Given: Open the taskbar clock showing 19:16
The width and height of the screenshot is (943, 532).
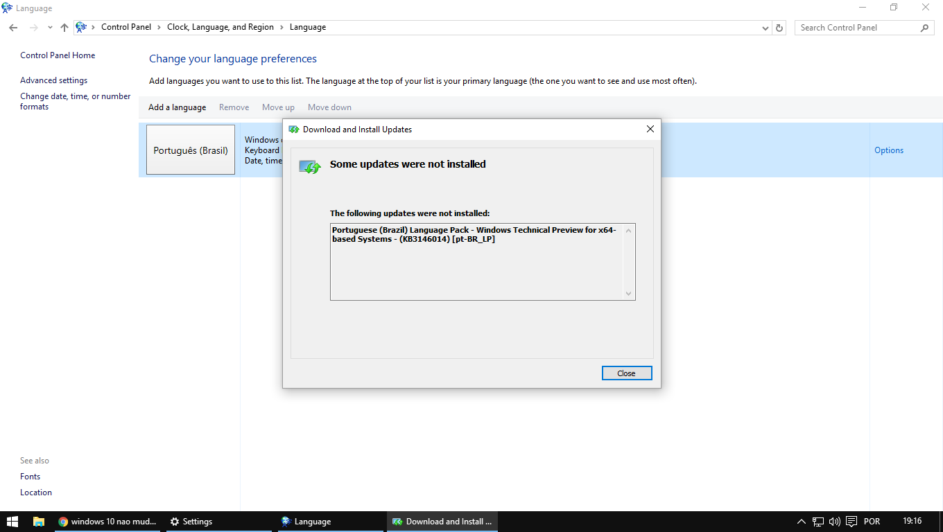Looking at the screenshot, I should (x=912, y=522).
